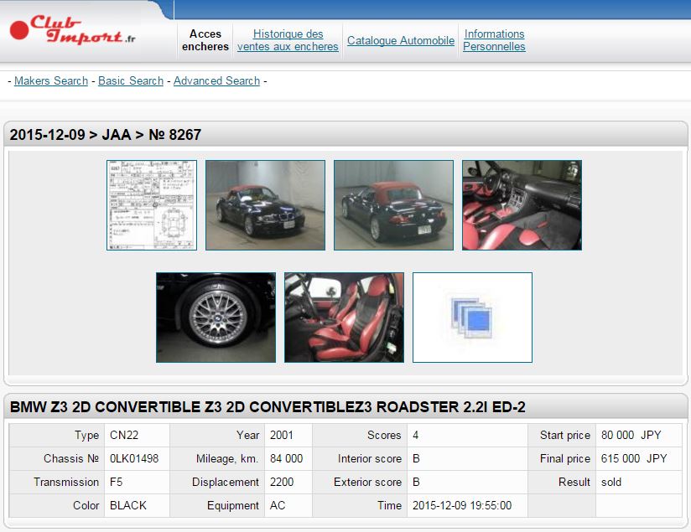
Task: Click the Makers Search link
Action: 51,81
